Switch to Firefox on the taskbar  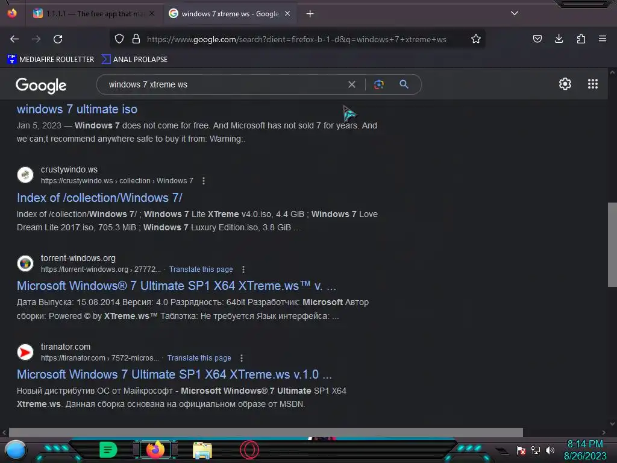click(155, 450)
